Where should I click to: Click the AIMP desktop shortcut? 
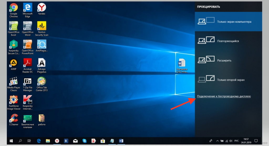click(13, 63)
